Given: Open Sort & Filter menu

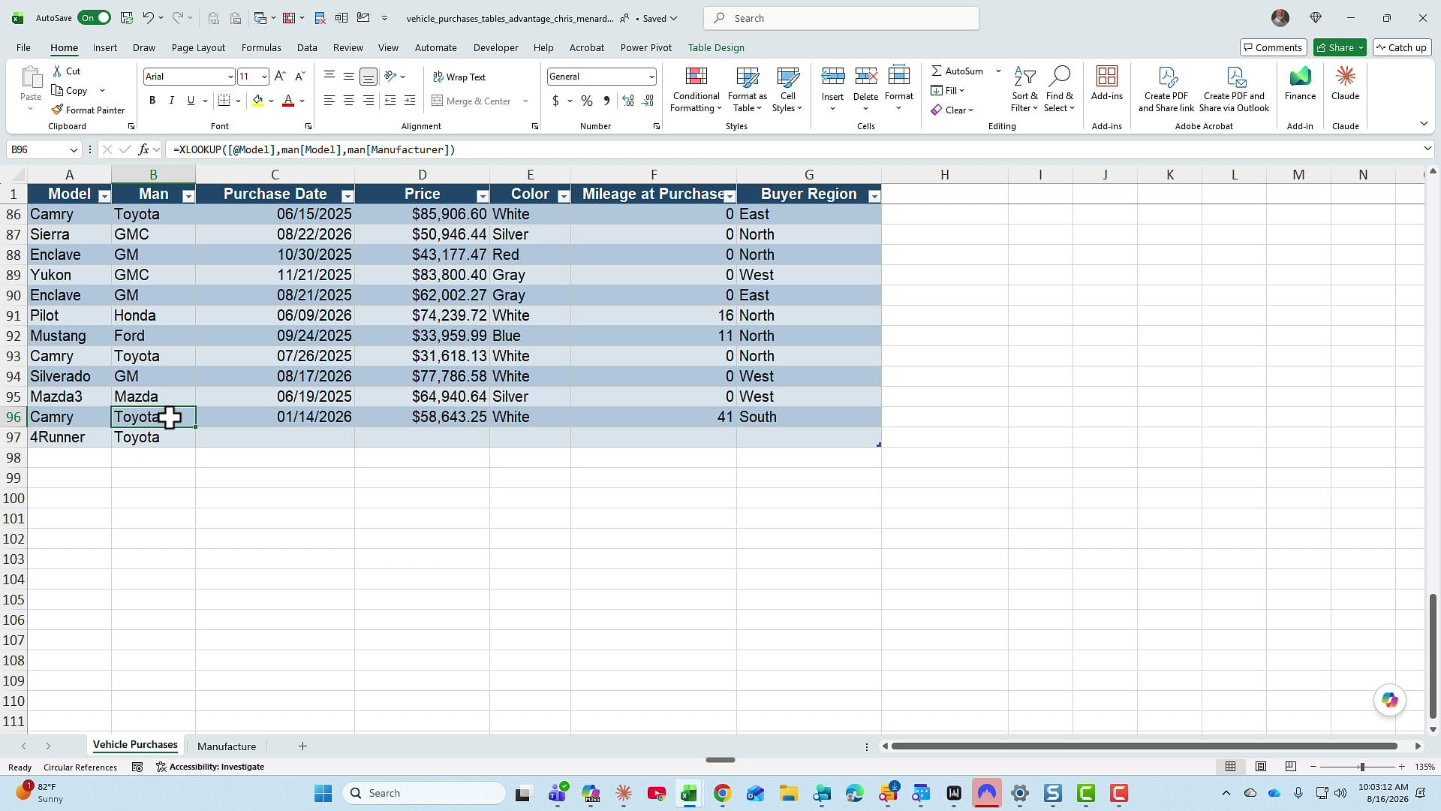Looking at the screenshot, I should [1024, 89].
